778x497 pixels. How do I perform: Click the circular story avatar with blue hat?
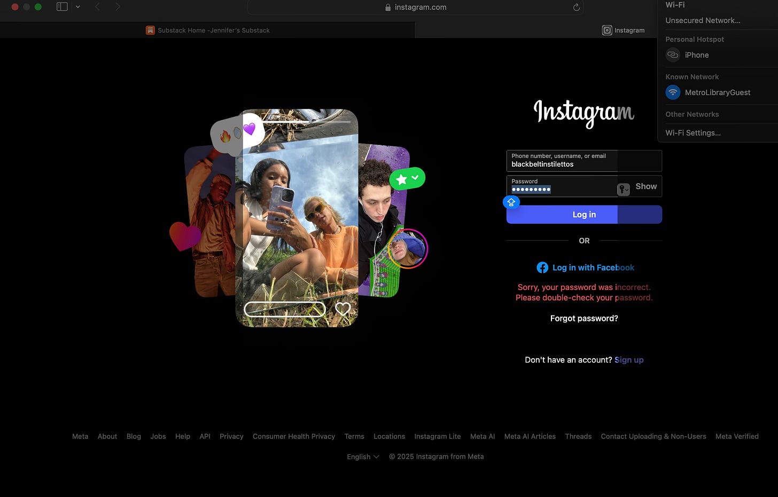click(x=408, y=248)
